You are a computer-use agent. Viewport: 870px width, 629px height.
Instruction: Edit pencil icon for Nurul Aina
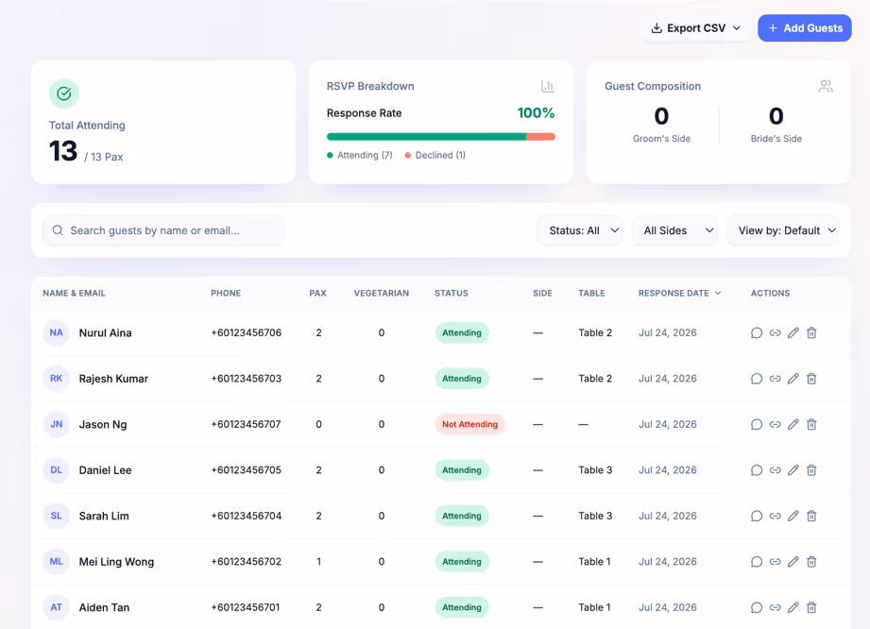[793, 332]
